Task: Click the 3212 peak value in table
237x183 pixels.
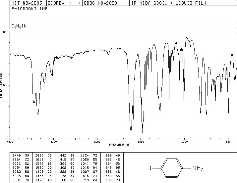Action: coord(17,163)
